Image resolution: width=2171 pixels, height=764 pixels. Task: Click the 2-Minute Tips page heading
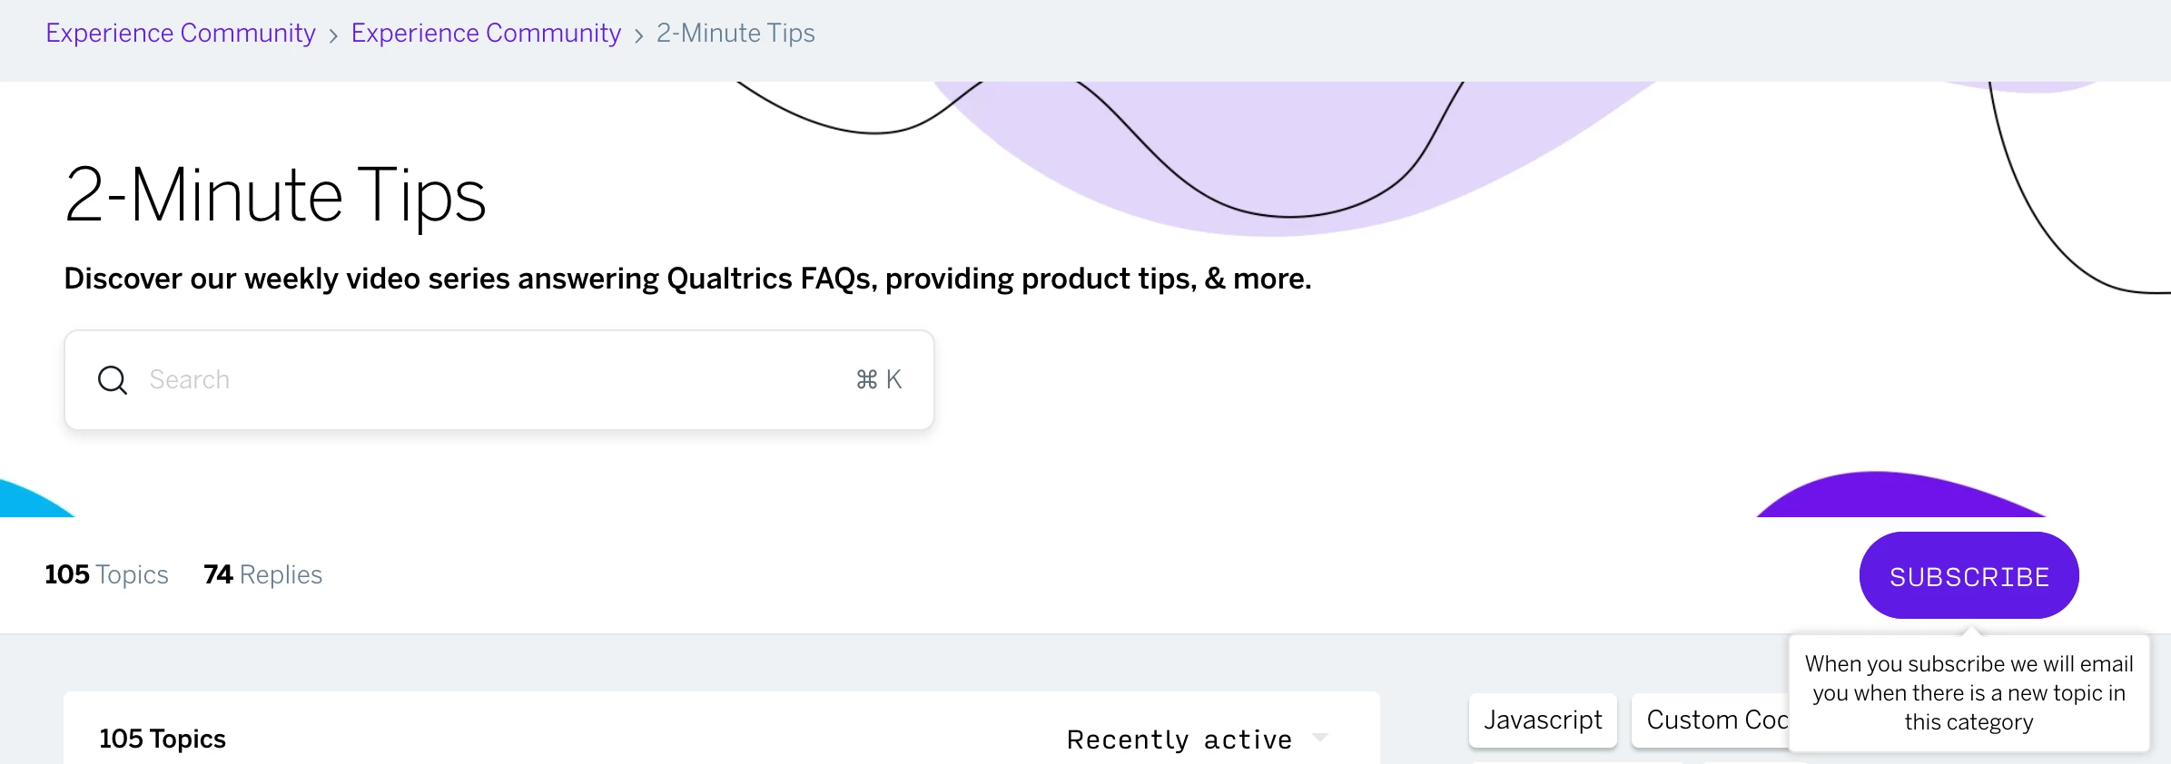[x=276, y=196]
